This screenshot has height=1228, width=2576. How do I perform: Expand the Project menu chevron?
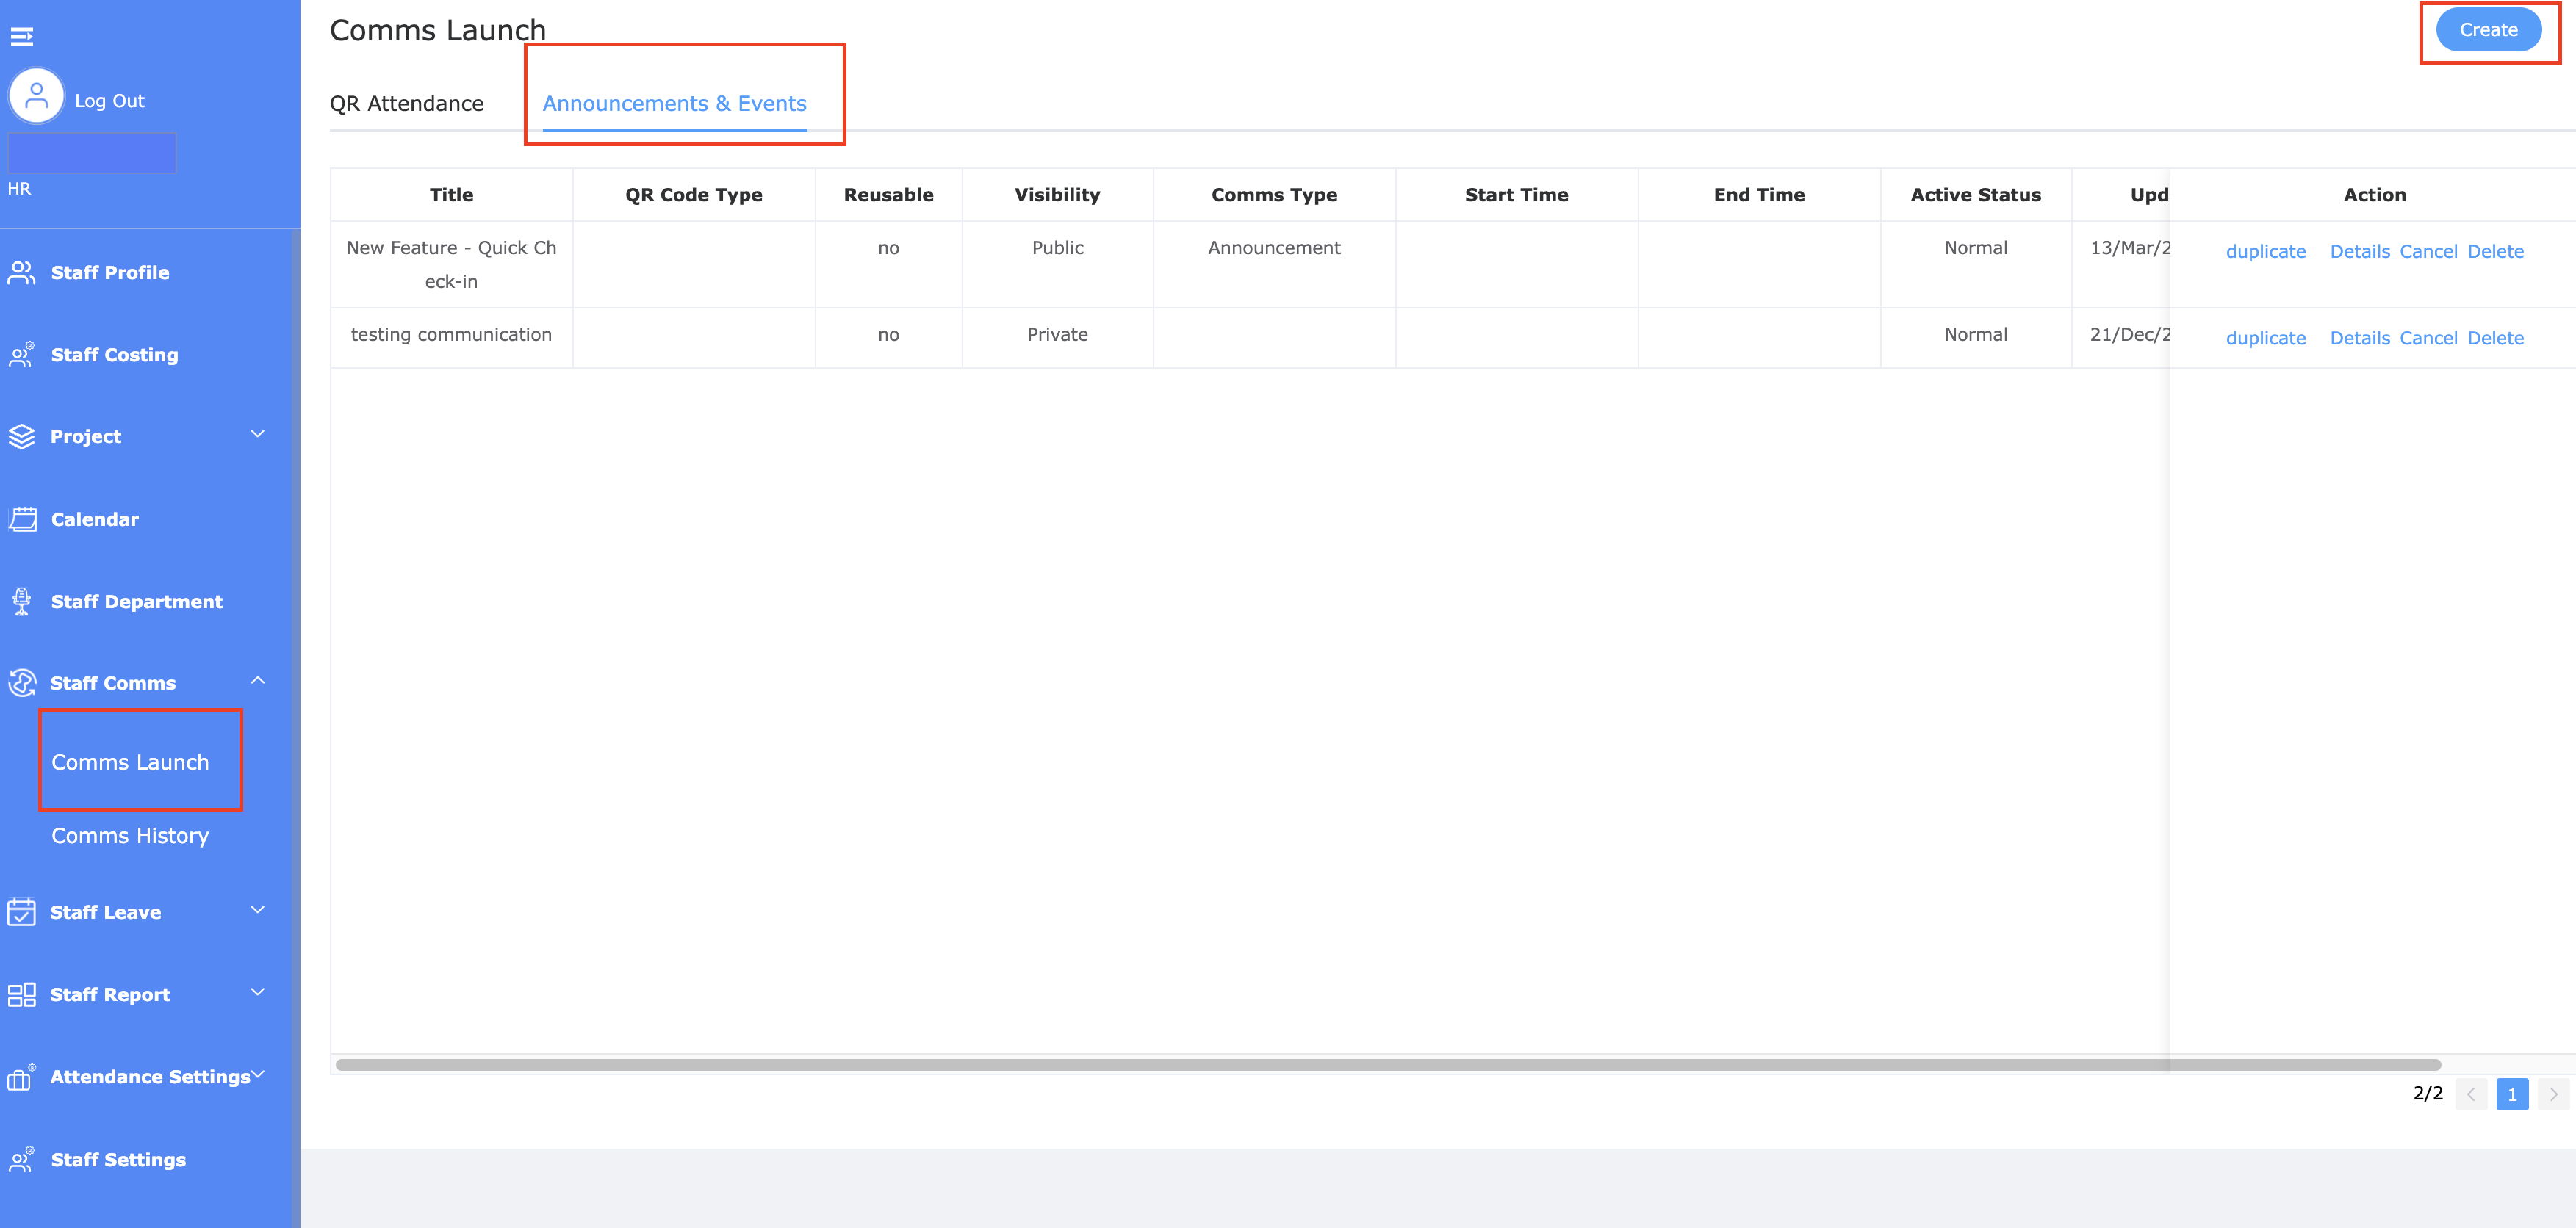pos(257,434)
